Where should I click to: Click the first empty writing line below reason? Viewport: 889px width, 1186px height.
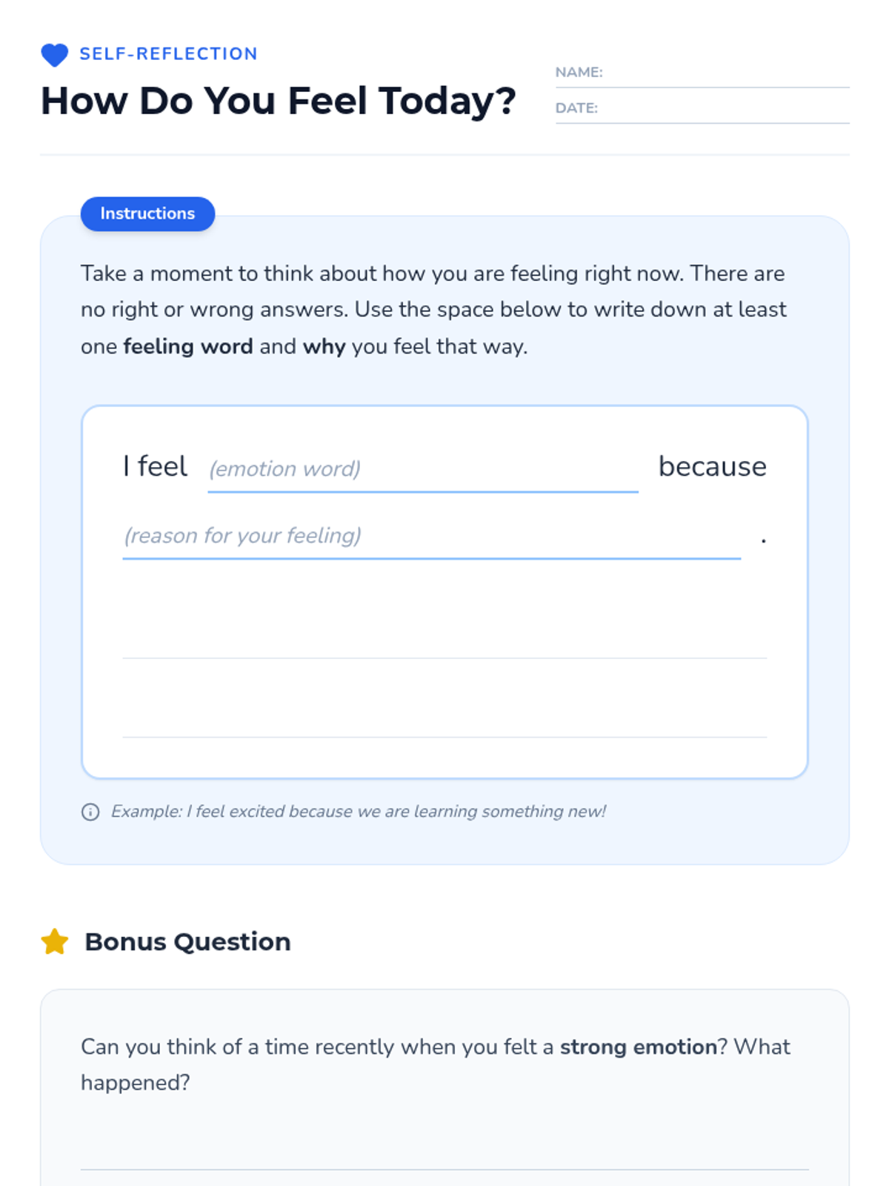tap(444, 643)
